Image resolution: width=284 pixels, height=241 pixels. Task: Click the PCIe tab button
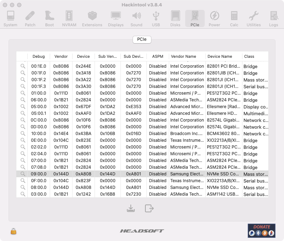point(142,39)
